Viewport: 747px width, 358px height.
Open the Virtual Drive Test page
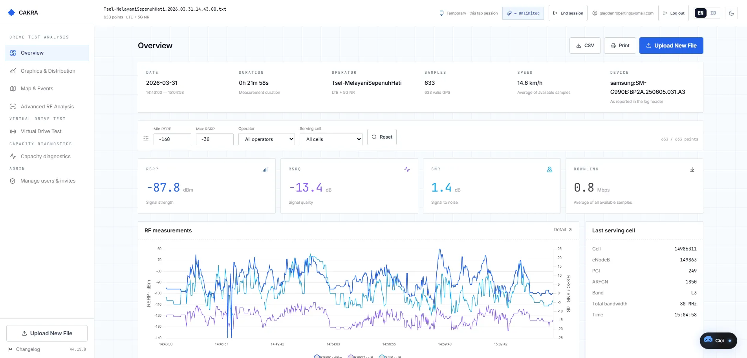tap(47, 132)
